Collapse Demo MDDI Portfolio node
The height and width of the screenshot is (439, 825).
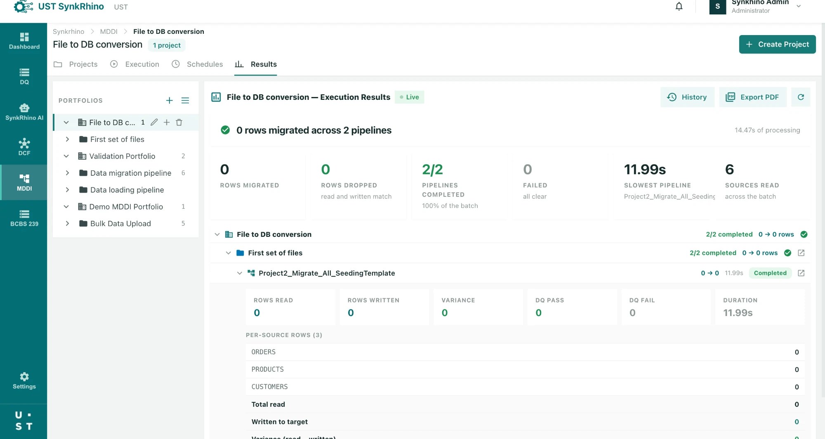click(66, 207)
